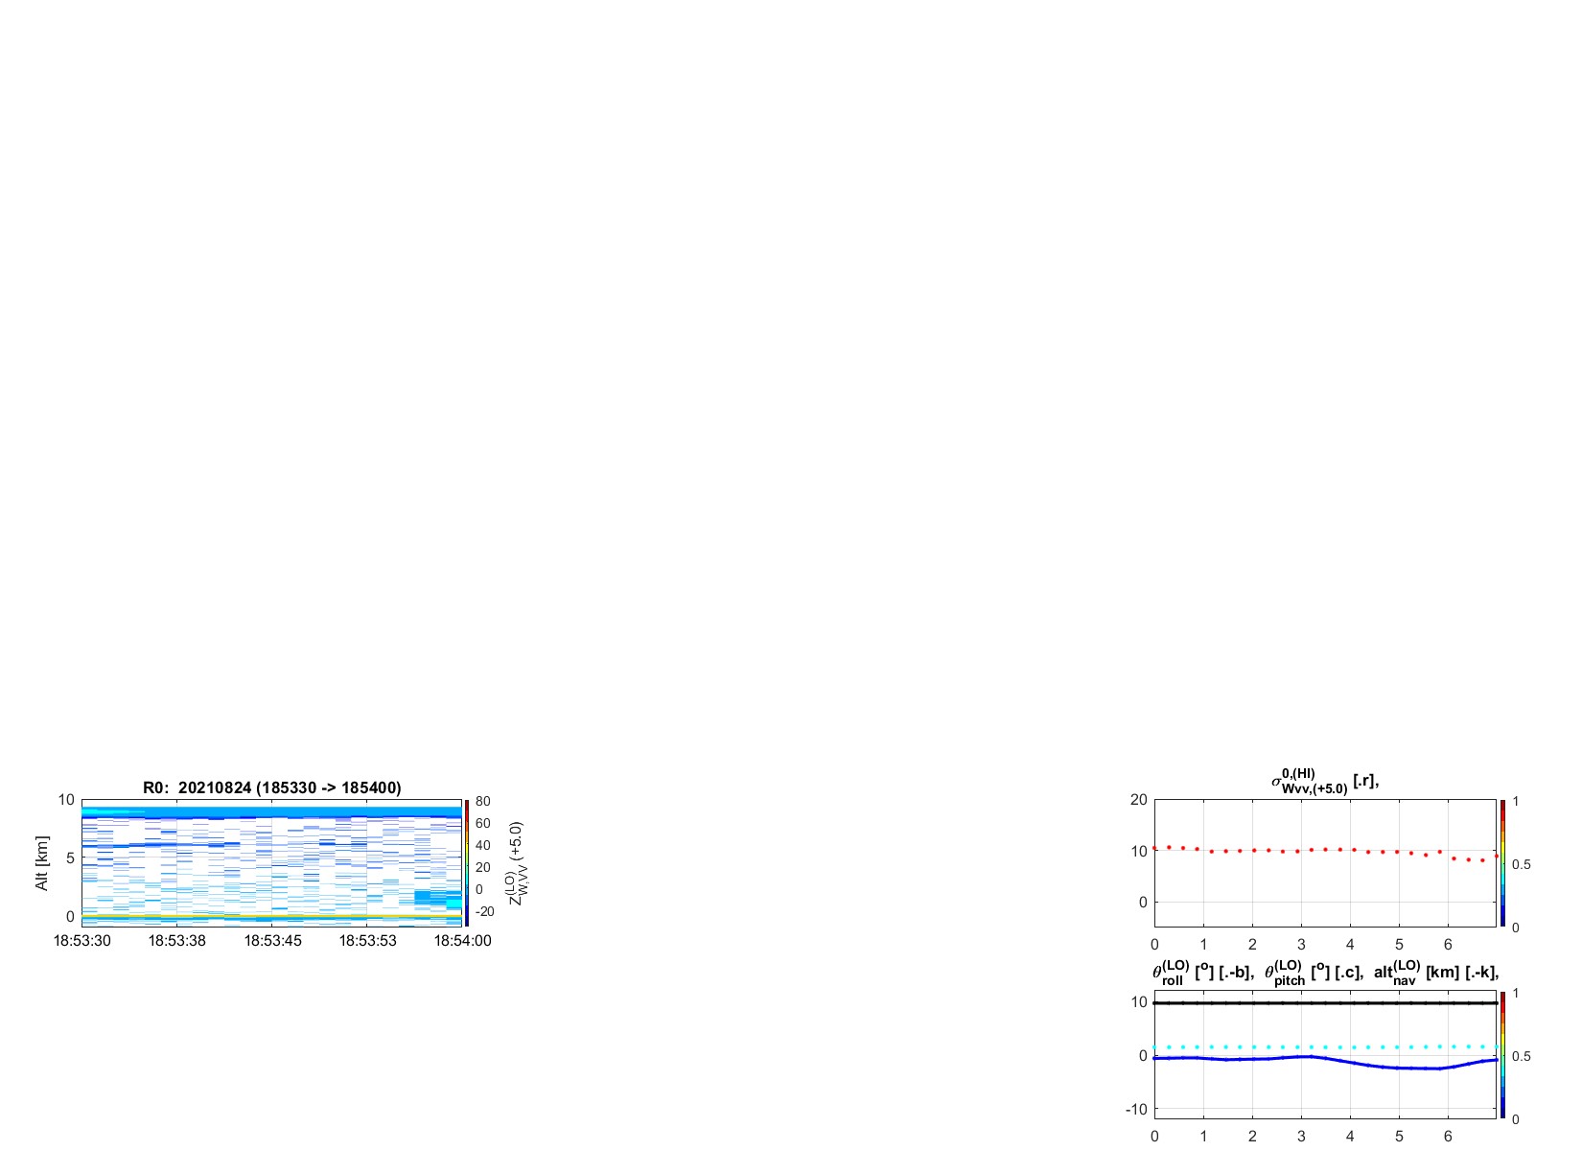Click the -10 y-axis tick on bottom plot
The image size is (1582, 1151).
coord(1137,1109)
